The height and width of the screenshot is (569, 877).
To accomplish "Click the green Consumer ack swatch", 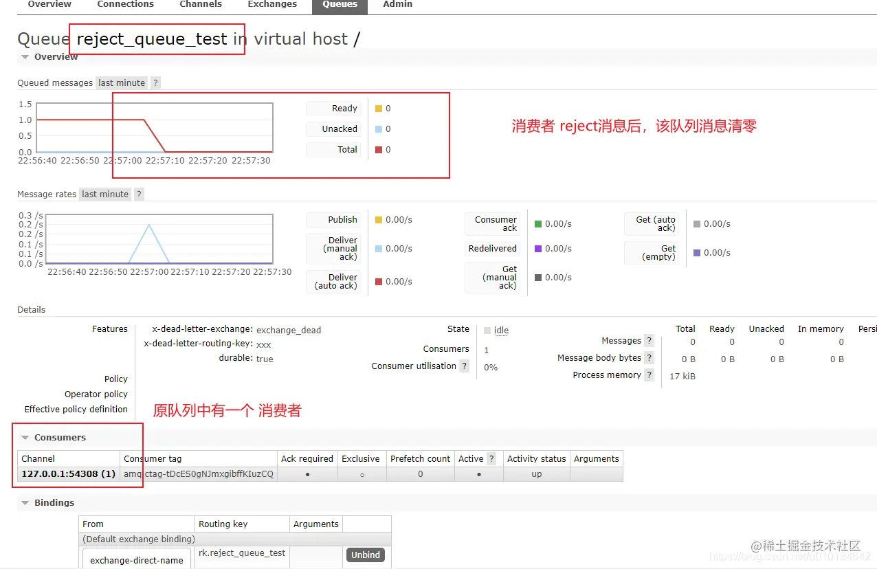I will (538, 224).
